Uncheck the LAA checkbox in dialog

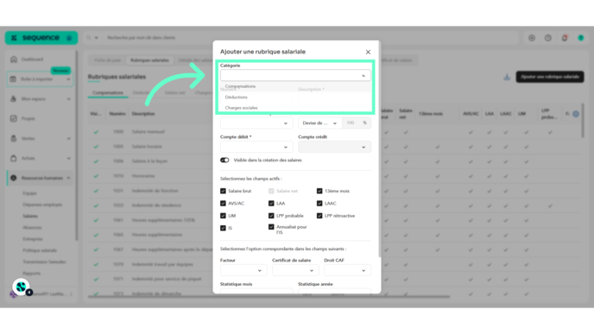click(271, 204)
